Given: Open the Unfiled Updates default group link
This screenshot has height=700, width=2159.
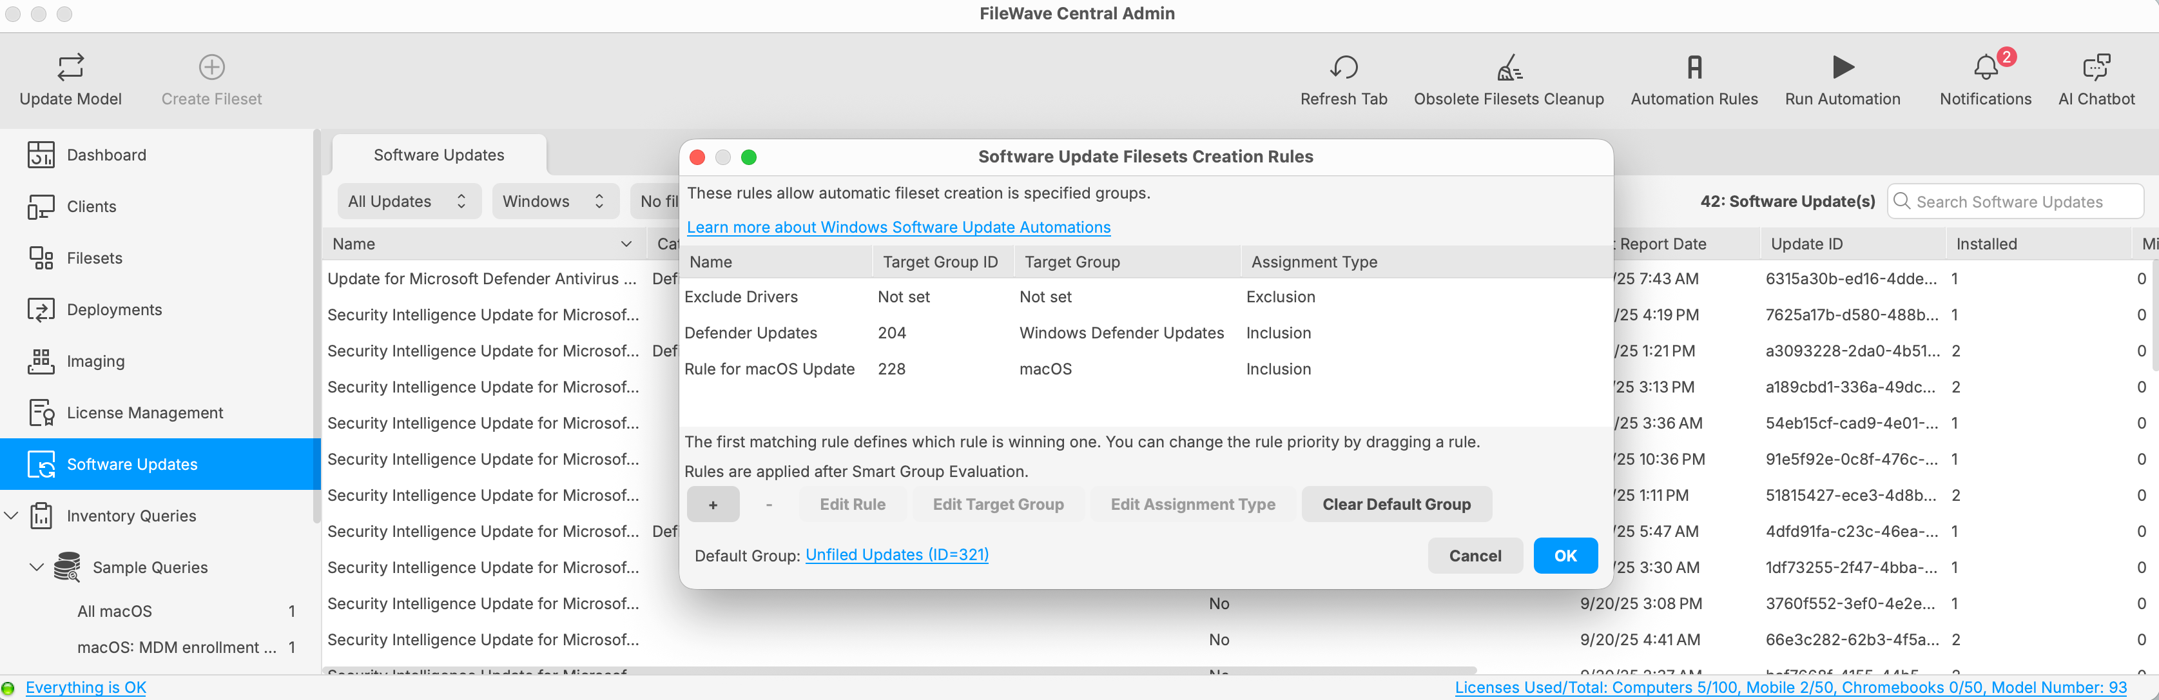Looking at the screenshot, I should [x=896, y=555].
